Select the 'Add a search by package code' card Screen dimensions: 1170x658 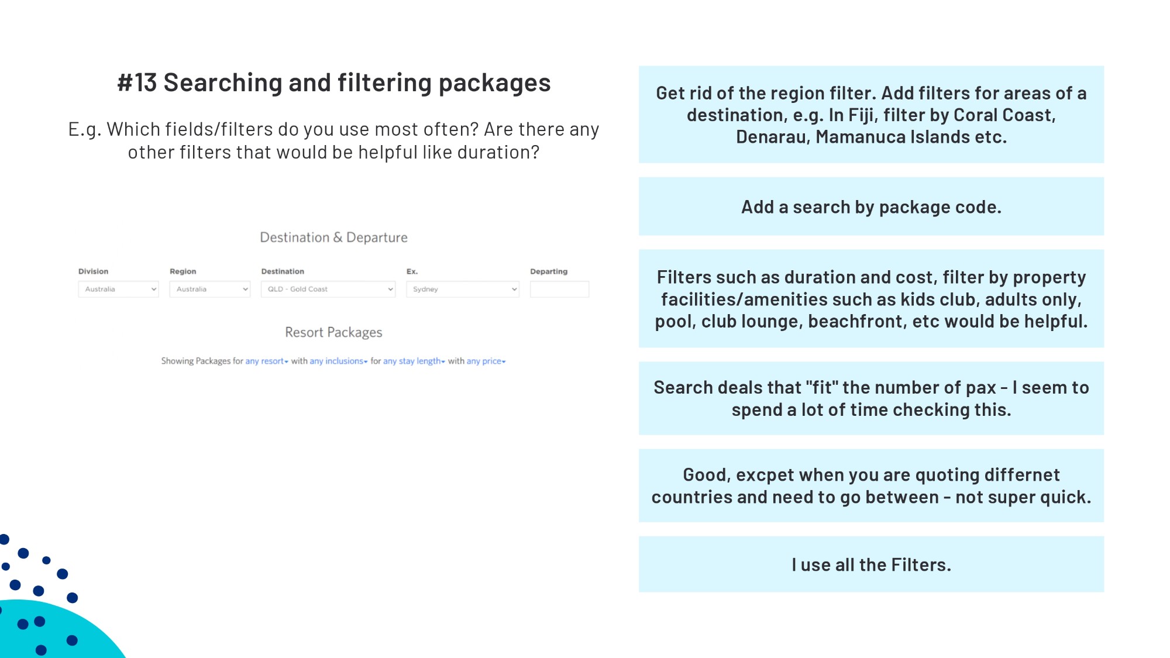(871, 206)
